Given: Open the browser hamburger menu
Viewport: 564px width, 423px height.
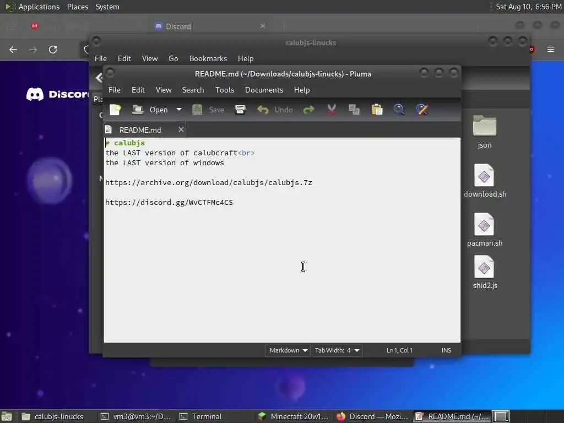Looking at the screenshot, I should tap(551, 49).
